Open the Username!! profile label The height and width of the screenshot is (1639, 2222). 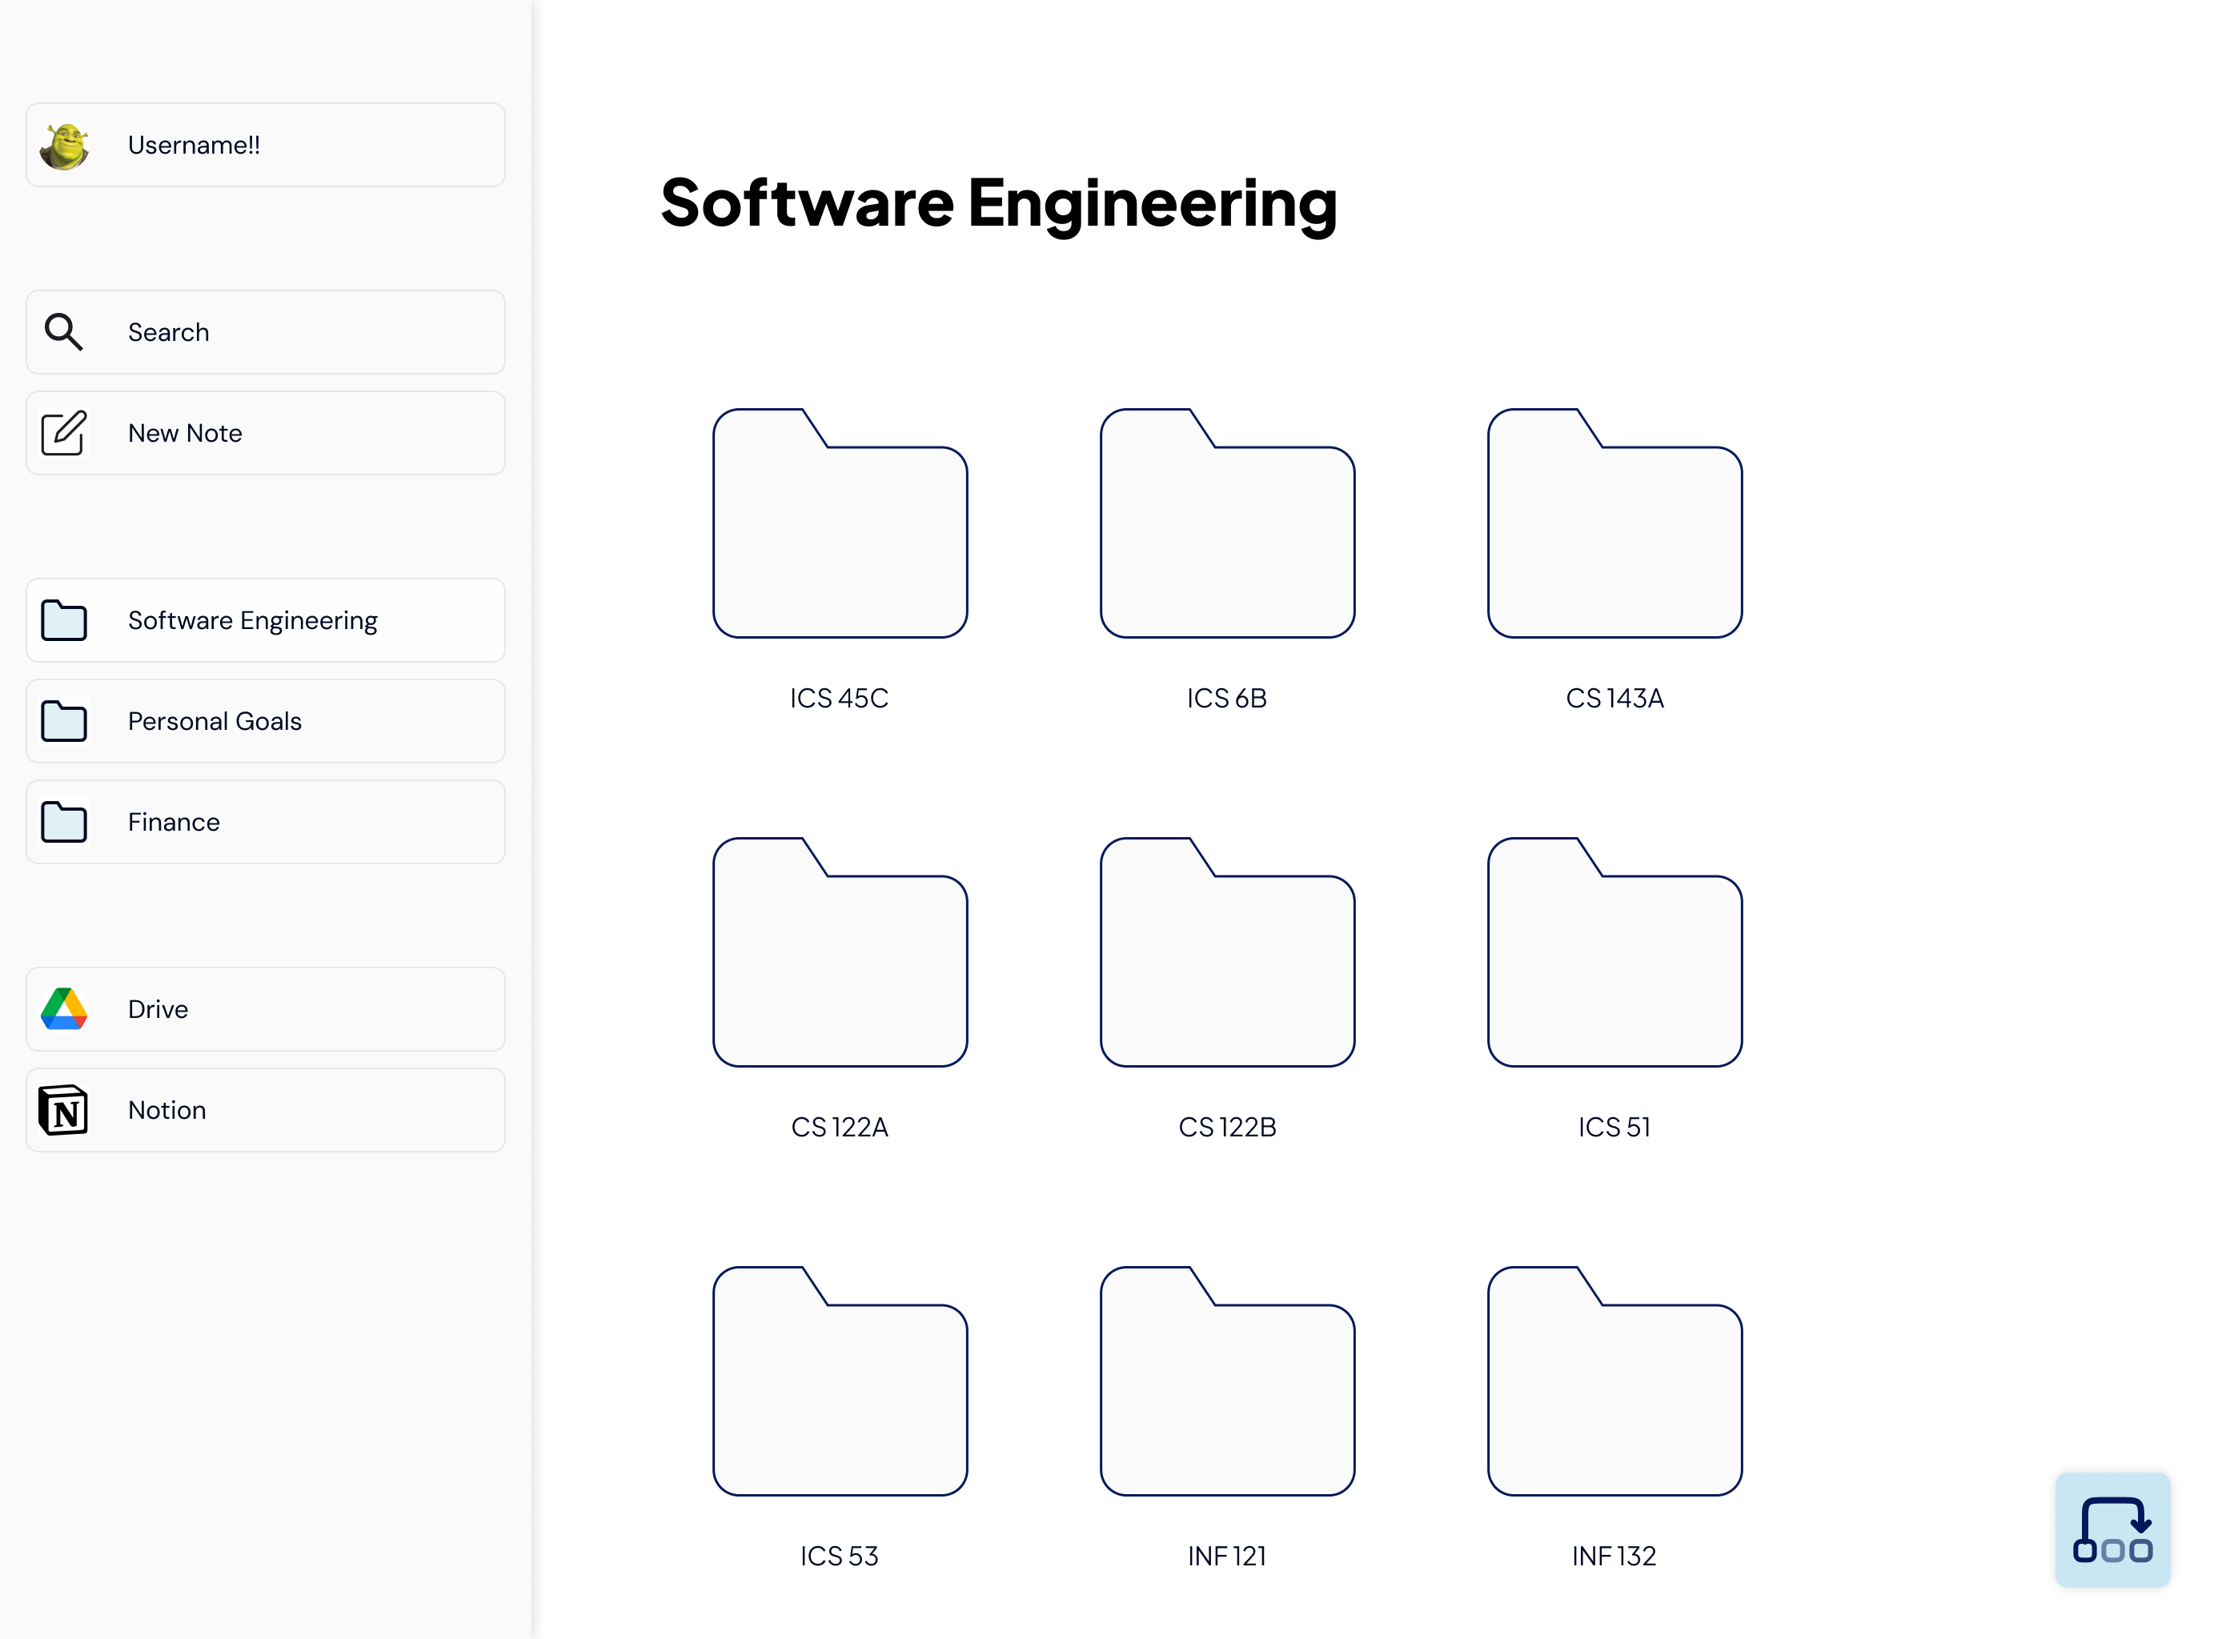pos(195,146)
